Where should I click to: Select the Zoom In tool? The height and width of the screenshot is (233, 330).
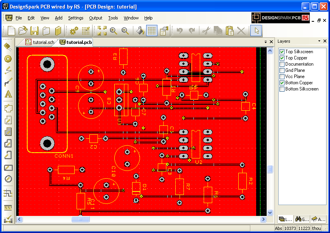click(114, 31)
